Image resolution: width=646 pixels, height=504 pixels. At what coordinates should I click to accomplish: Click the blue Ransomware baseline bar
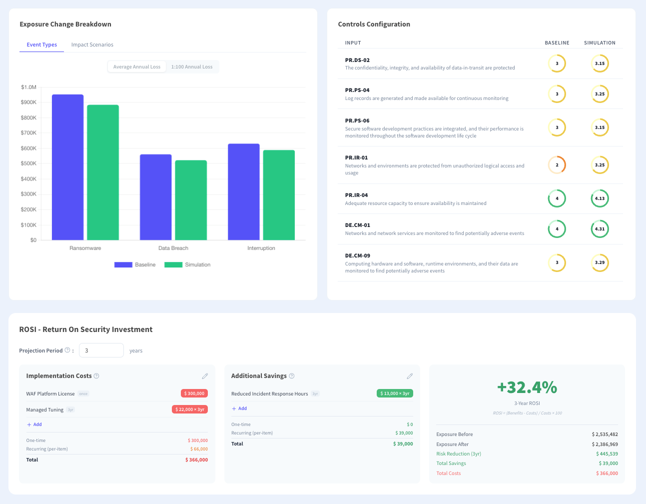pos(68,167)
